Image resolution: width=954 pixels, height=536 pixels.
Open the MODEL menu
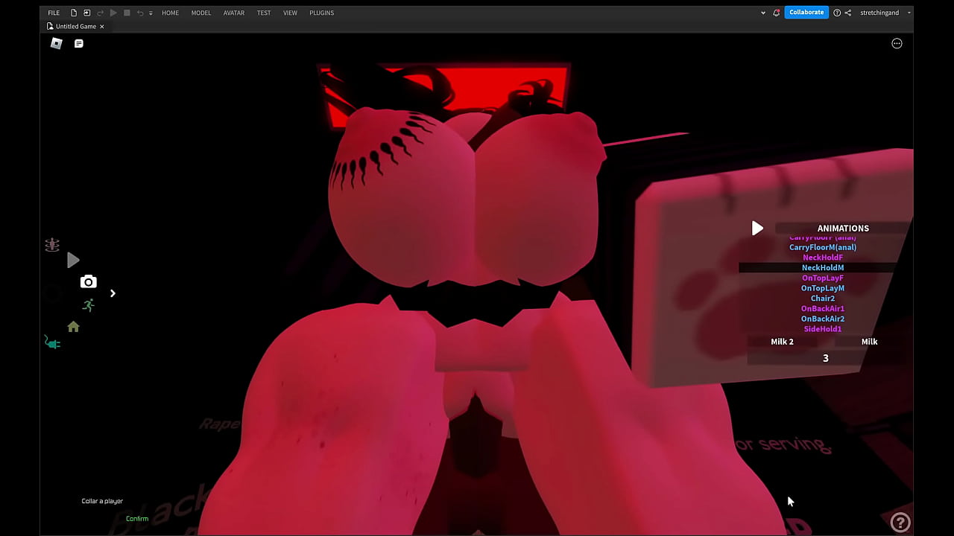[x=200, y=12]
